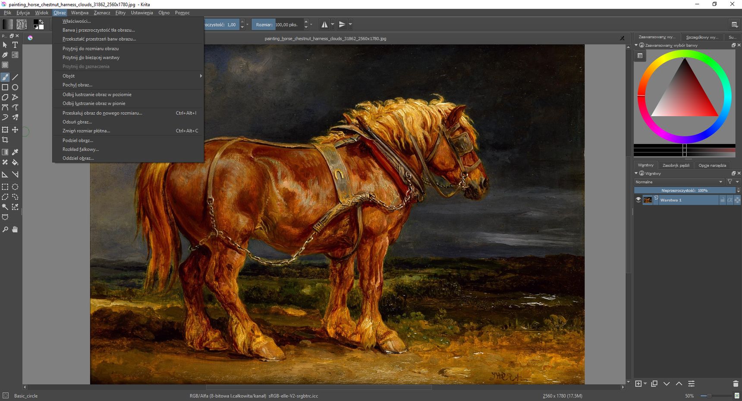Duplicate the layer in Layers panel

(x=654, y=384)
